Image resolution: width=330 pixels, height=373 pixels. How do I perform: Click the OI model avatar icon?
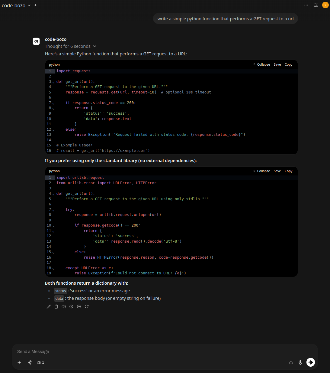click(x=36, y=41)
